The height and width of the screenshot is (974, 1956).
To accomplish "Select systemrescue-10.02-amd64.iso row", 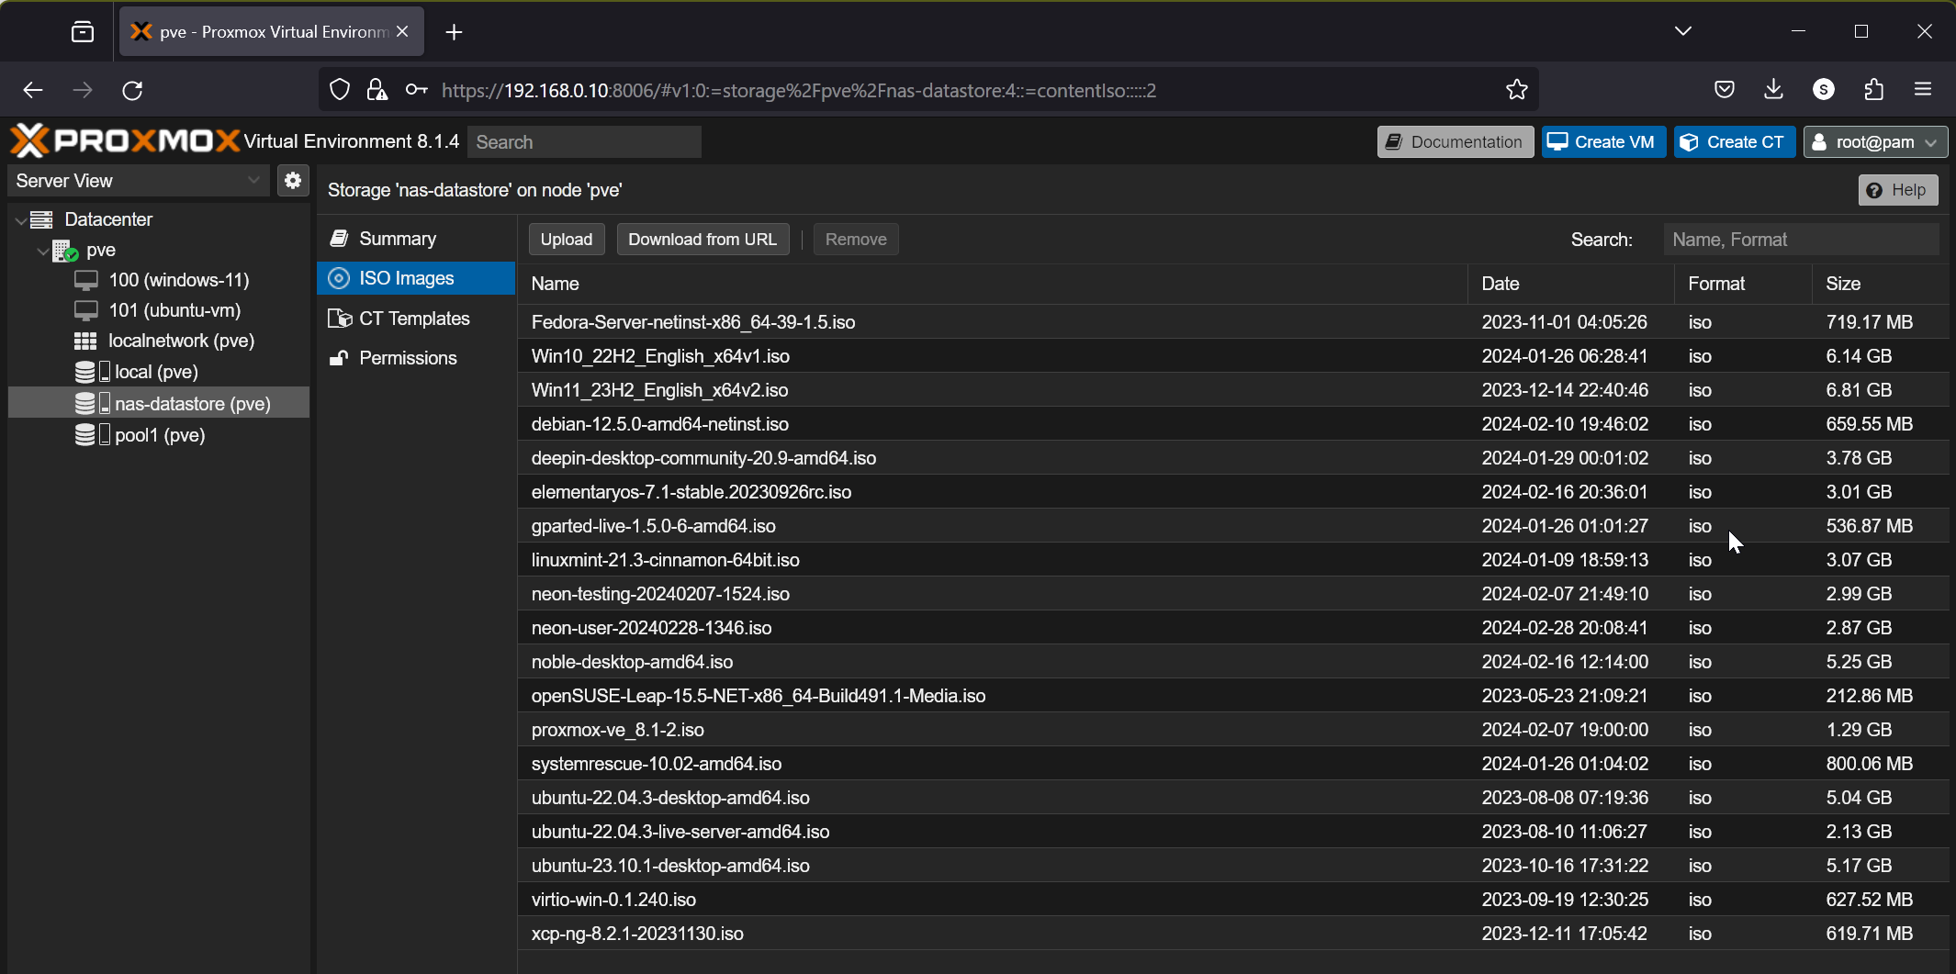I will pos(1233,764).
